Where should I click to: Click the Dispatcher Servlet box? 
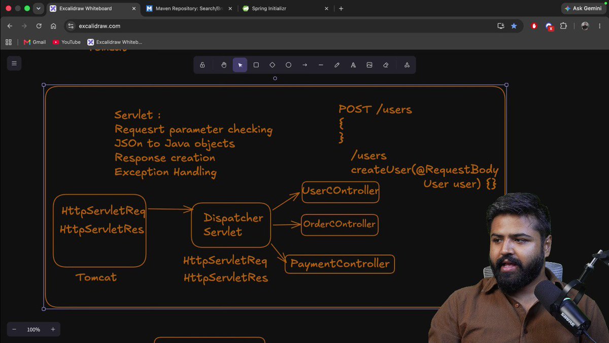[x=231, y=225]
